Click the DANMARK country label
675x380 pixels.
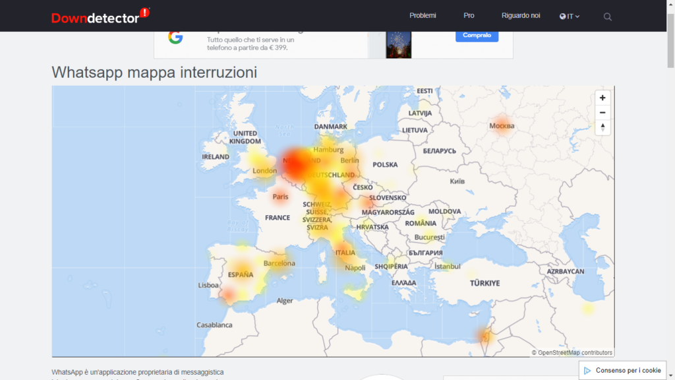pyautogui.click(x=330, y=127)
